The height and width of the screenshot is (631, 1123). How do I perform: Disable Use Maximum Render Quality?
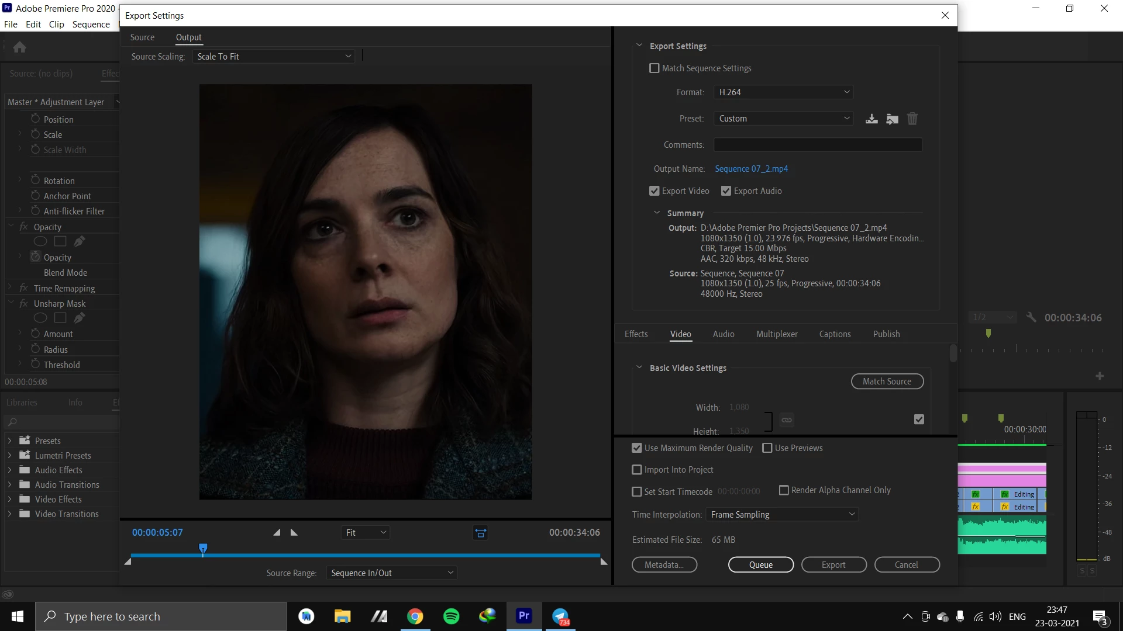tap(637, 448)
